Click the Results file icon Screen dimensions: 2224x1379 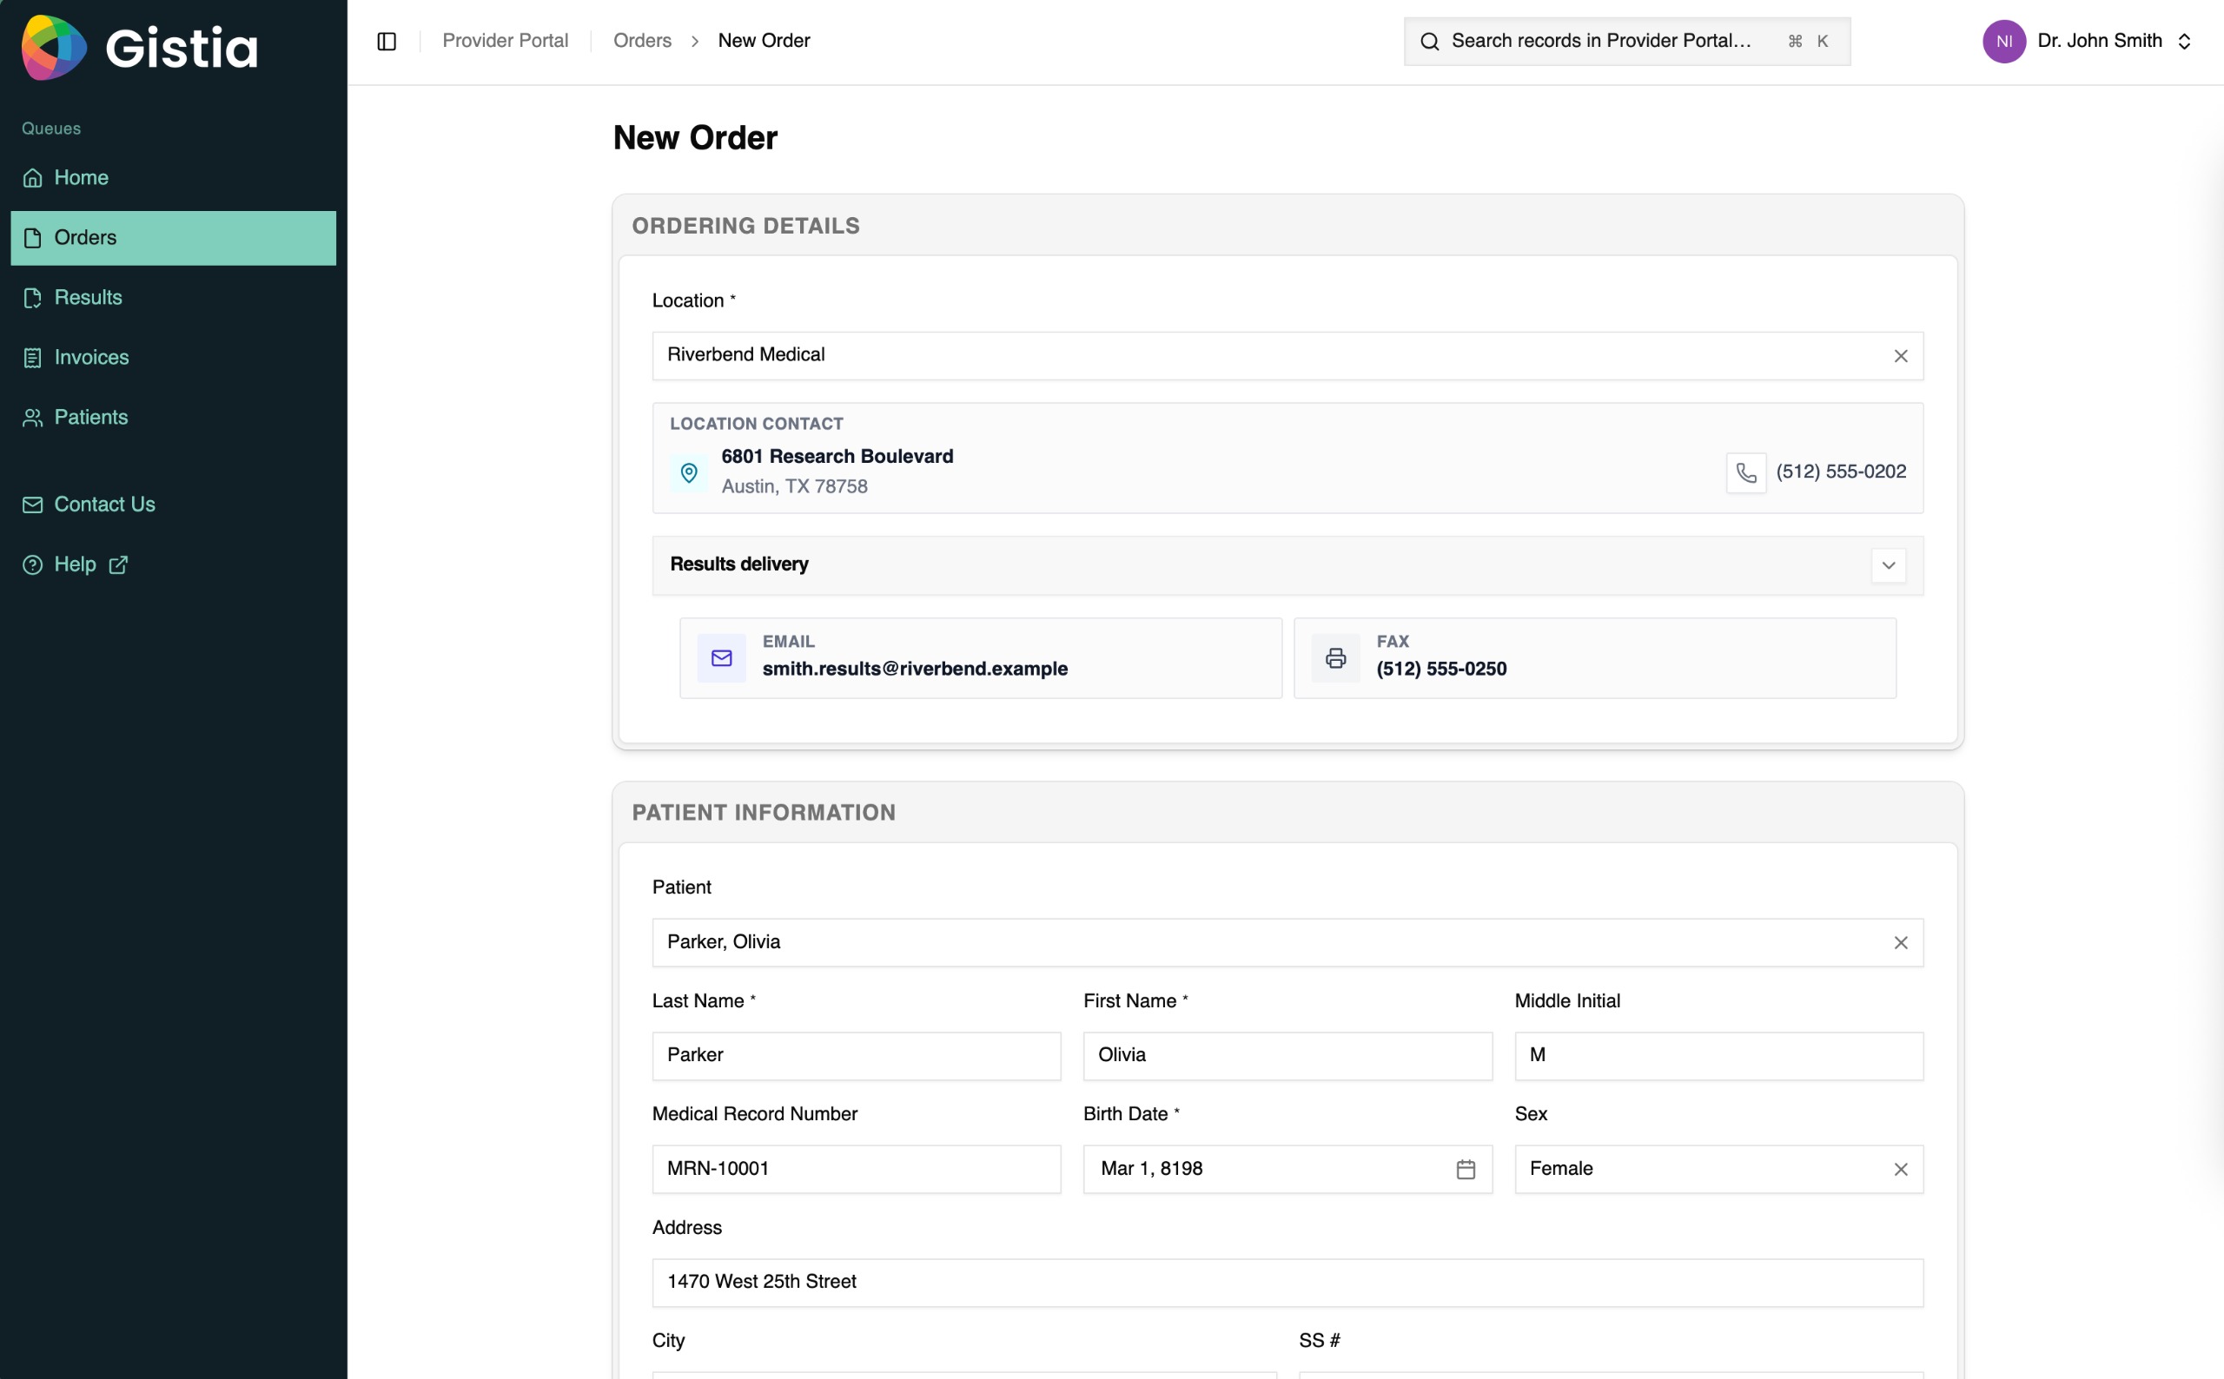coord(33,298)
